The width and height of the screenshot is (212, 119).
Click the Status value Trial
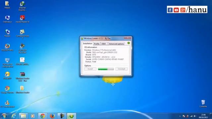[94, 61]
